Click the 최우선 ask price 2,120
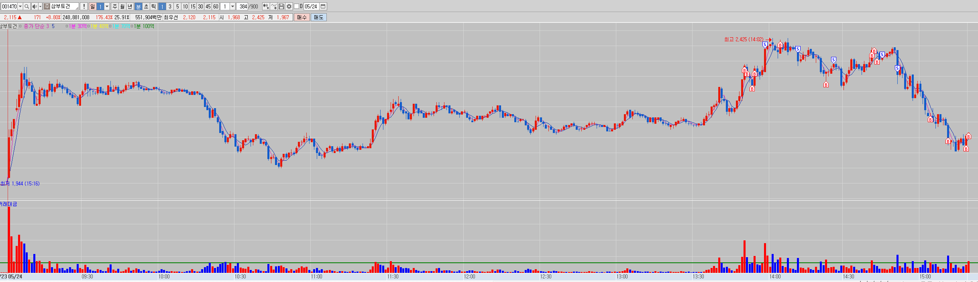 click(x=189, y=17)
